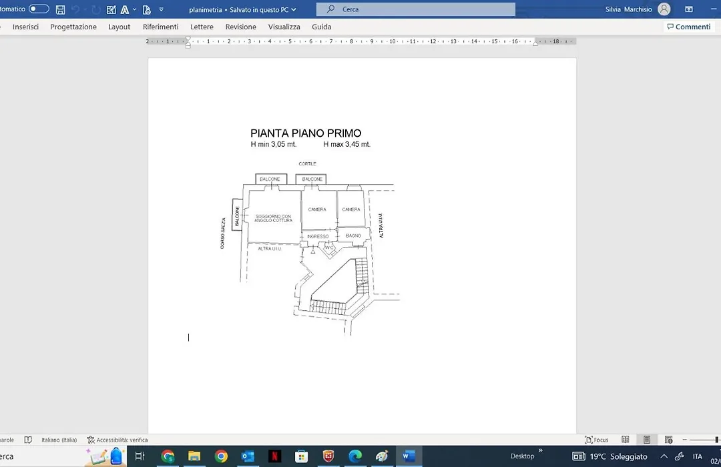Click the Save floppy disk icon
The width and height of the screenshot is (721, 467).
point(60,9)
